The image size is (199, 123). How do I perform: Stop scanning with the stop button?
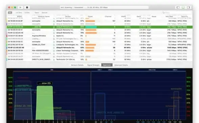point(27,7)
